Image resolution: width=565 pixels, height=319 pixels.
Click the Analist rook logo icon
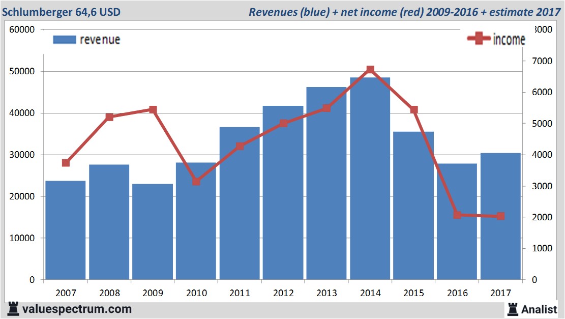(513, 309)
